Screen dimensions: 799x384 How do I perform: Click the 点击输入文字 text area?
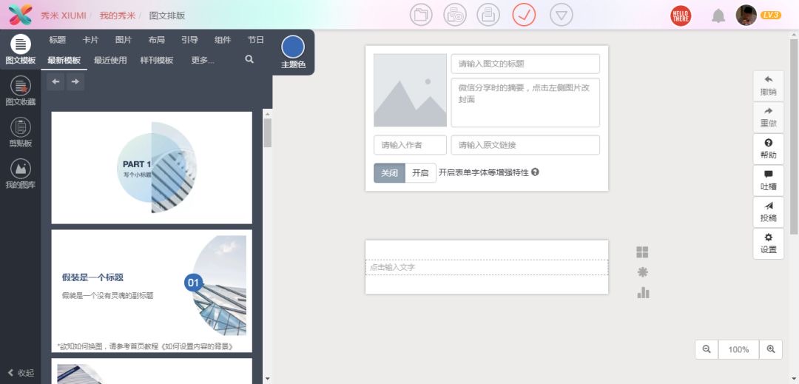click(x=487, y=267)
